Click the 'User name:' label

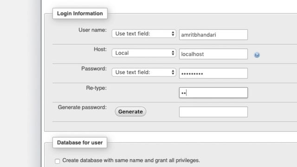coord(92,30)
